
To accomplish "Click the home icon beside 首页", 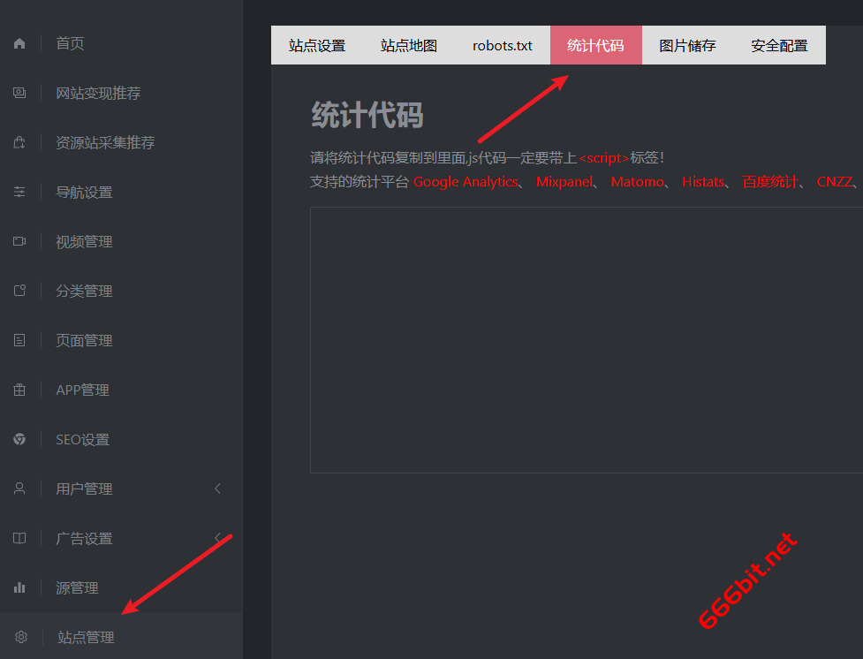I will click(x=19, y=43).
